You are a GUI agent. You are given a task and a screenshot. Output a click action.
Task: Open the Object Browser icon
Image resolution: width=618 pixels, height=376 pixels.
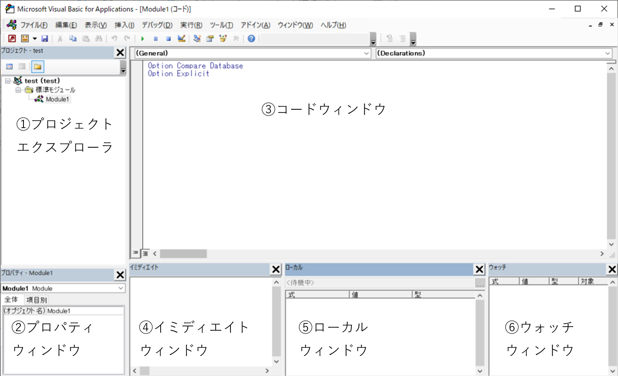pyautogui.click(x=222, y=38)
